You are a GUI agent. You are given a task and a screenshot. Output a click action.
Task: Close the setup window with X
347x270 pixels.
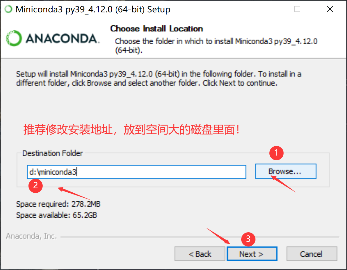pos(330,9)
